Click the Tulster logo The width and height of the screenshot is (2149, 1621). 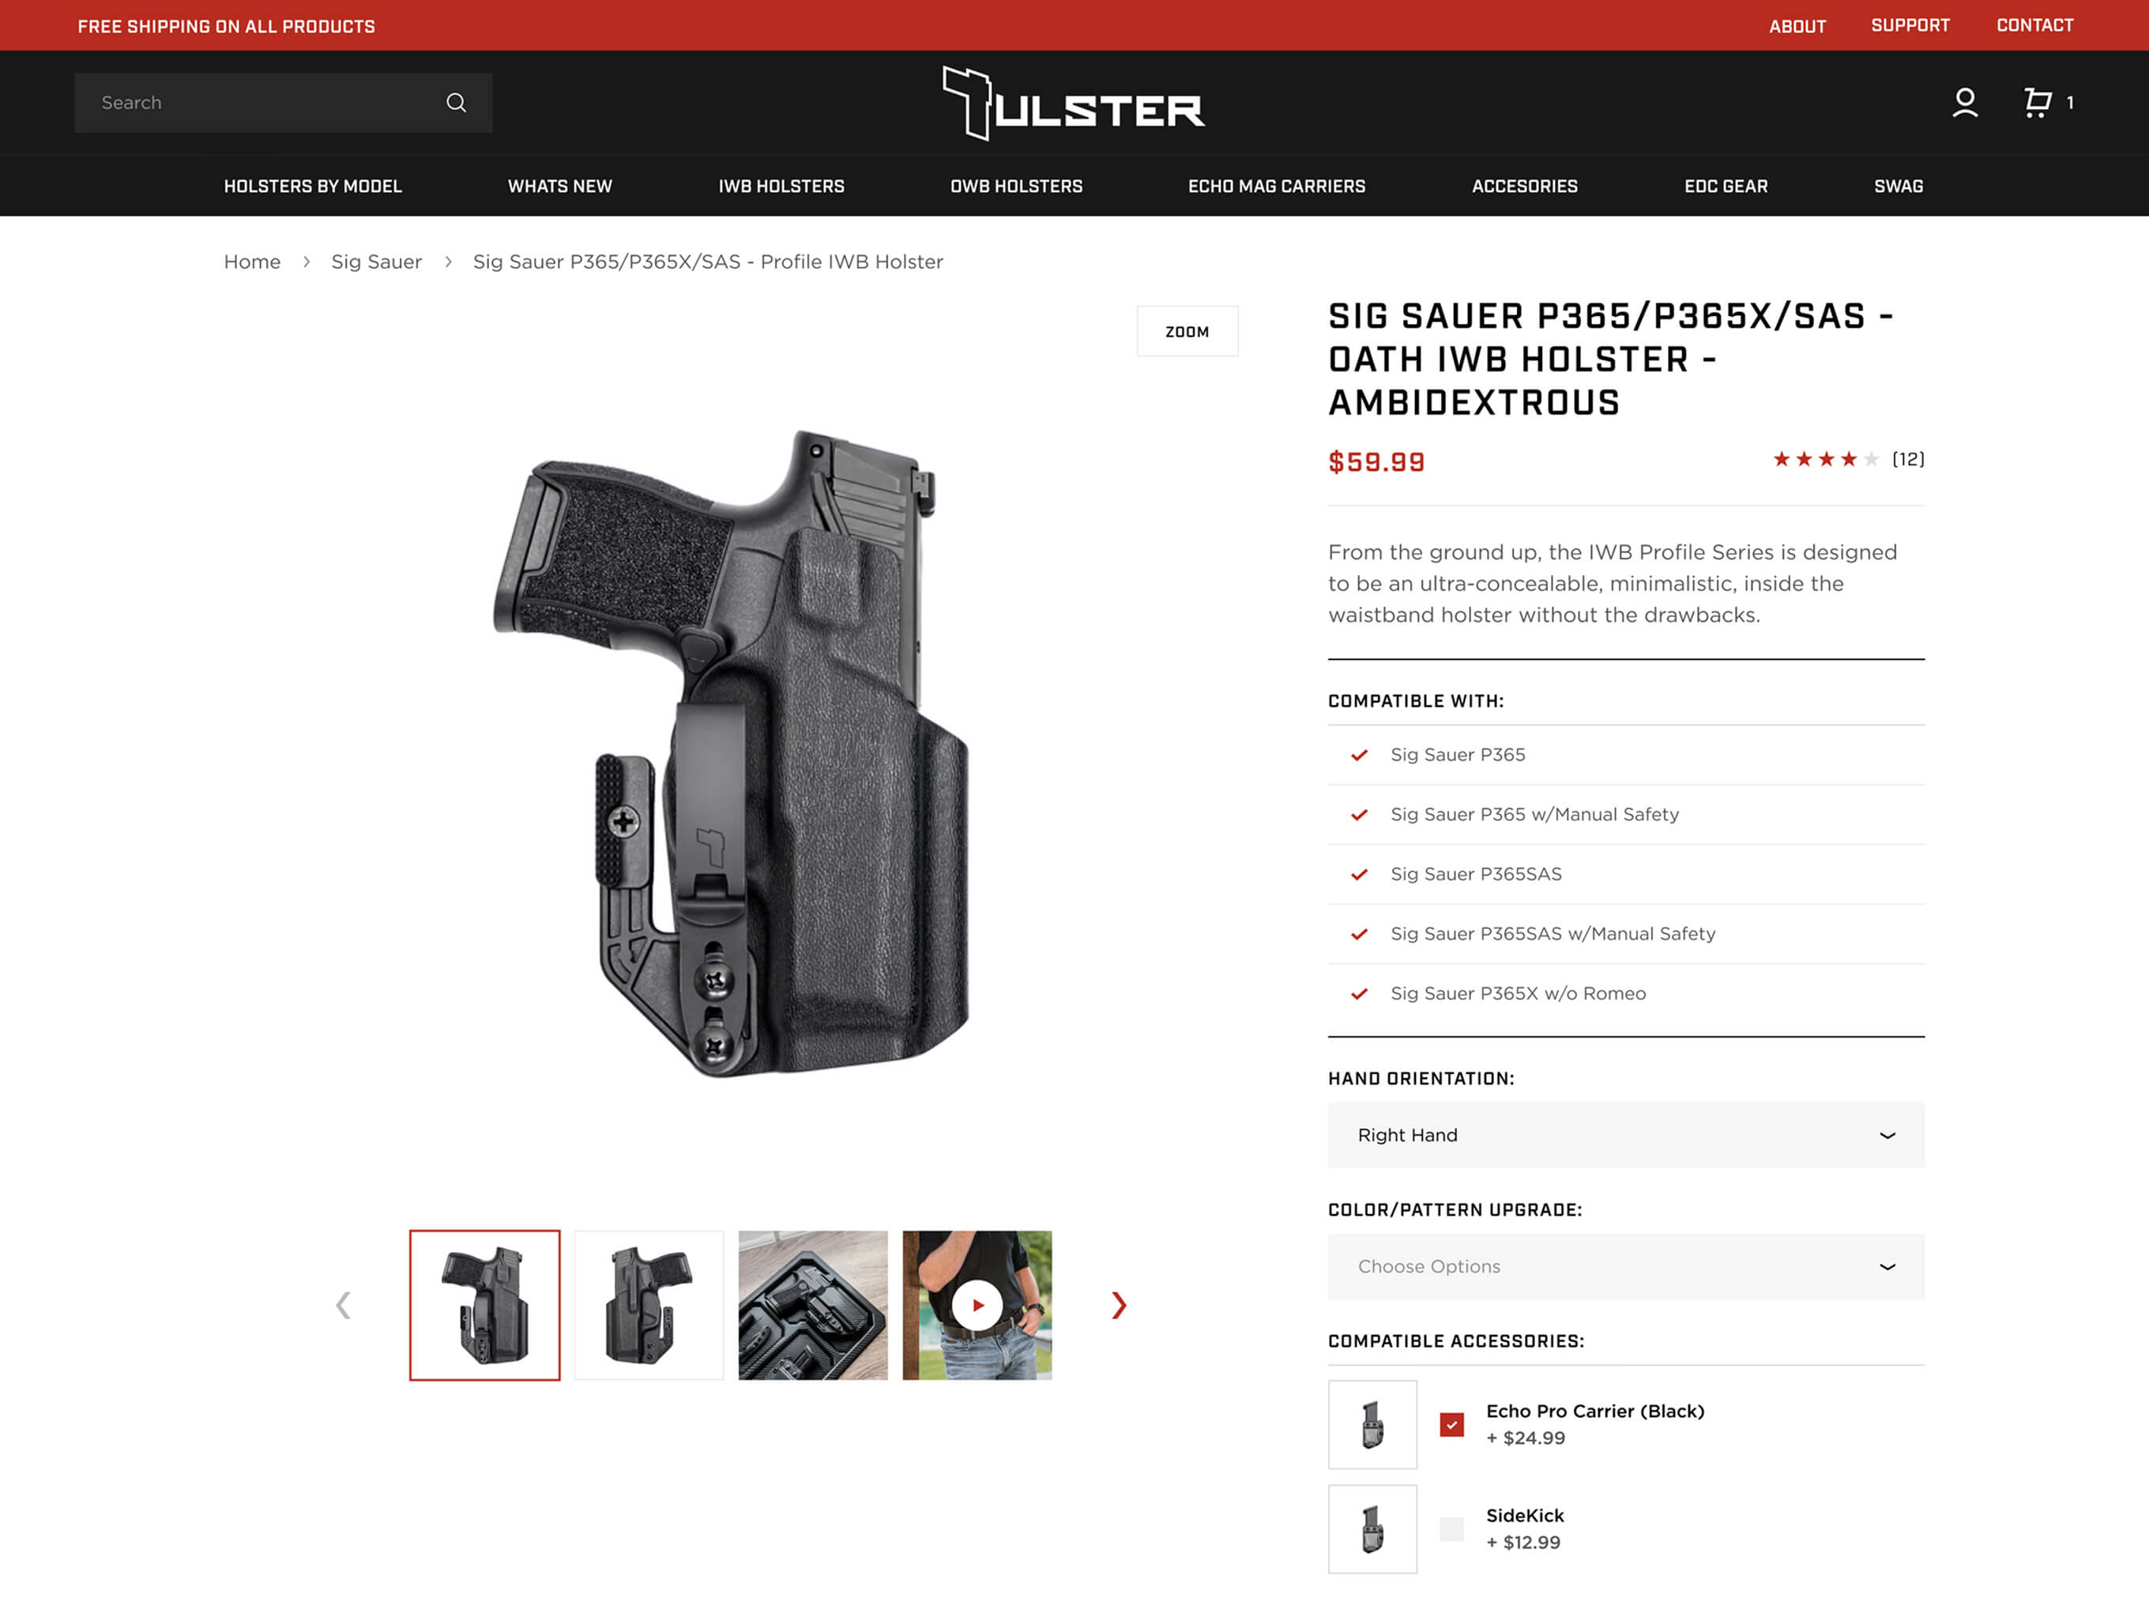(x=1074, y=103)
